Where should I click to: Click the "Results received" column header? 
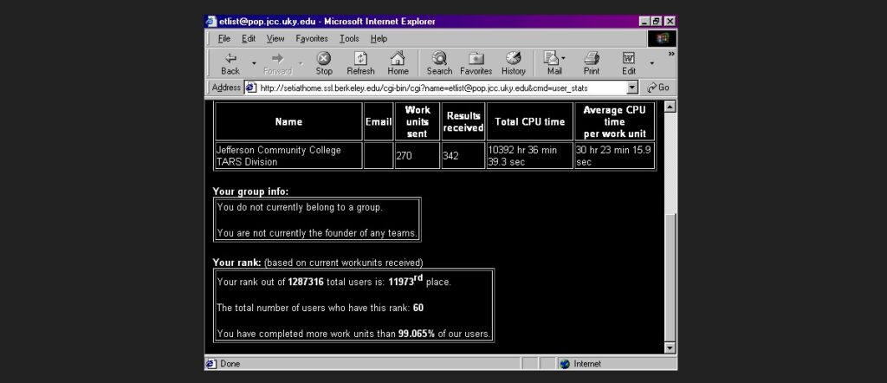(x=463, y=121)
